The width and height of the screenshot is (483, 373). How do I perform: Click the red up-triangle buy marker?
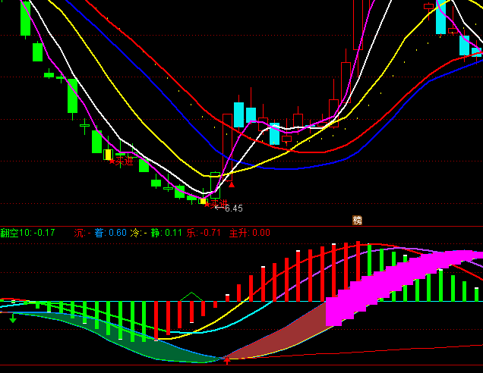tap(232, 183)
